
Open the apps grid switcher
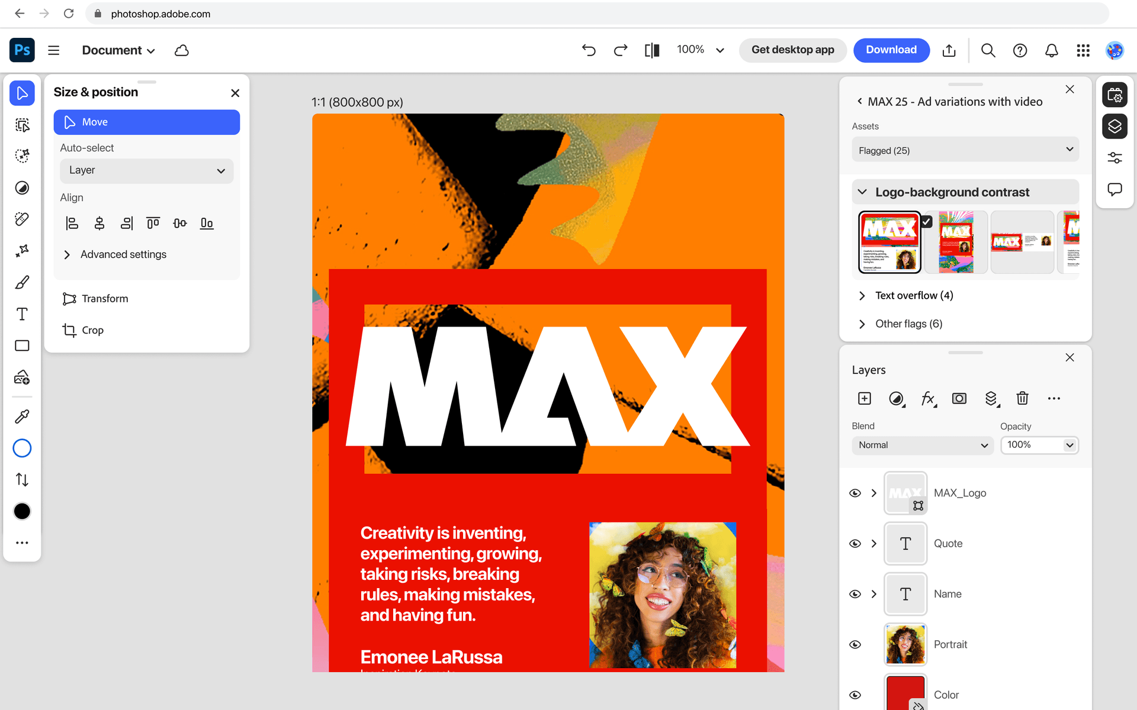[x=1083, y=50]
